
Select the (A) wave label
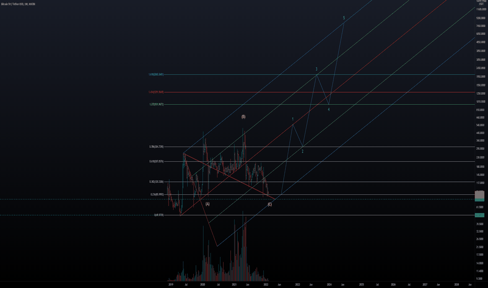click(x=207, y=204)
